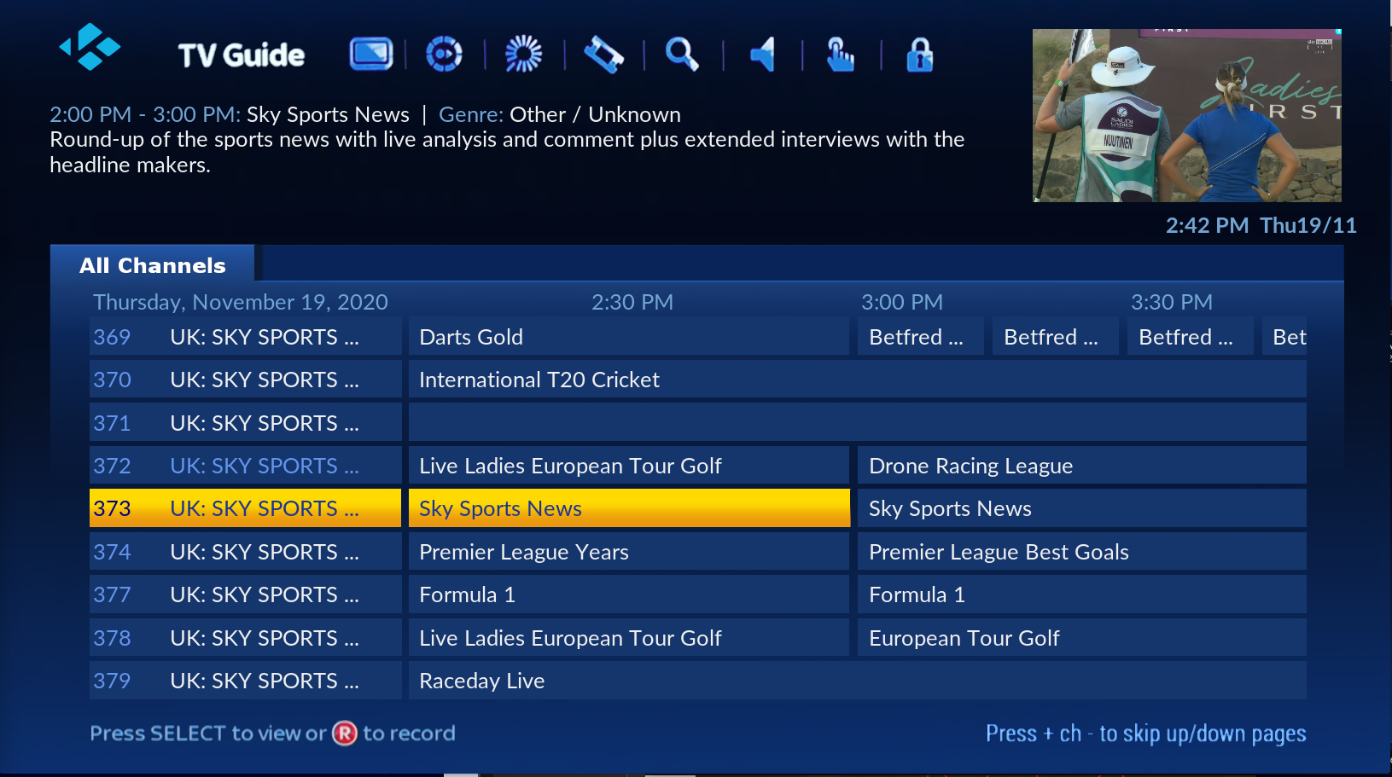Open Sky Sports News starting at 3:00 PM
The width and height of the screenshot is (1392, 777).
[1082, 508]
